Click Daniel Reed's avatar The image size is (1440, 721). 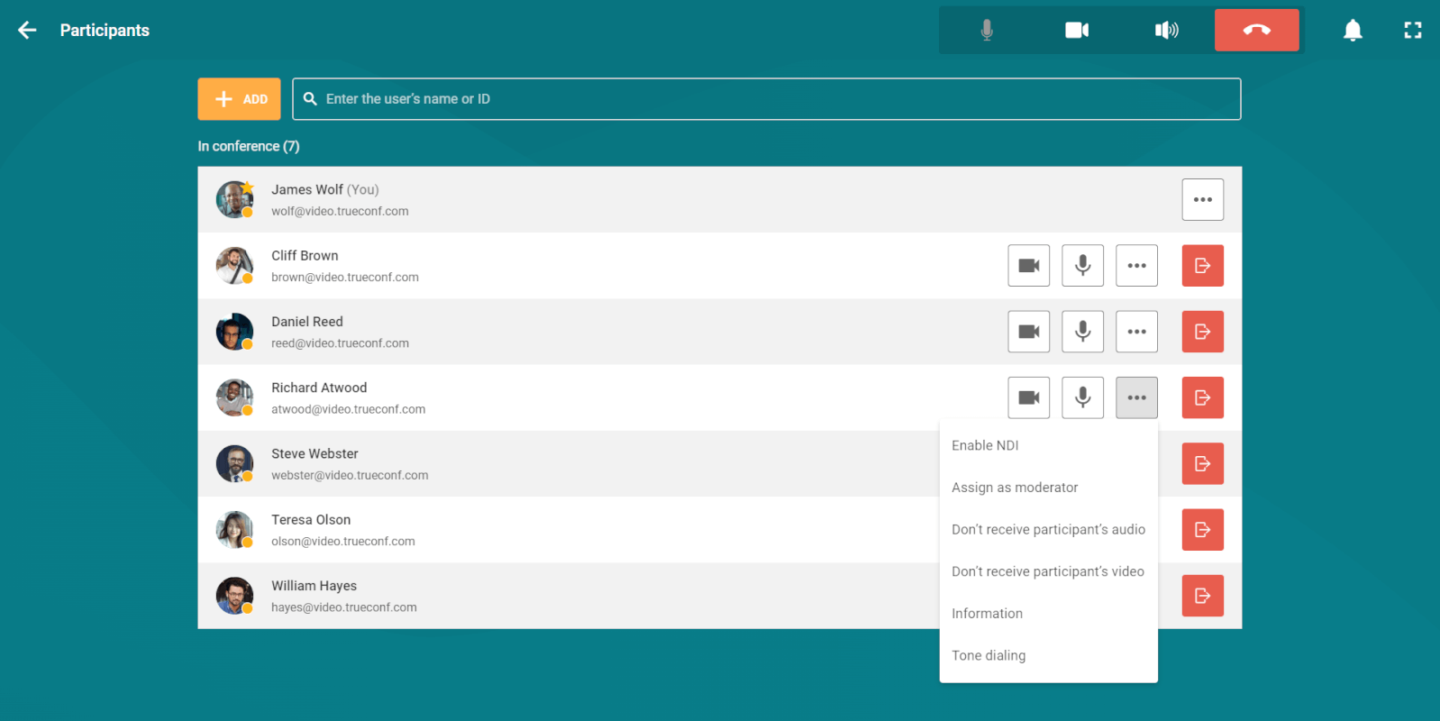coord(234,332)
